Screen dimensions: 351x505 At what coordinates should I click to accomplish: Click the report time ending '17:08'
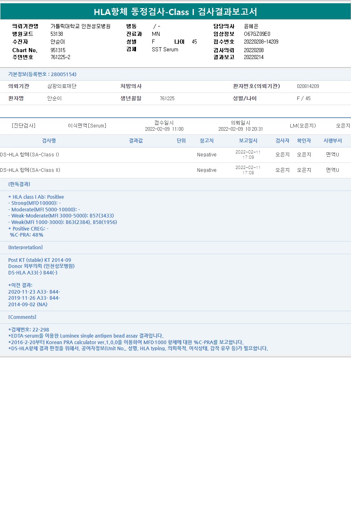(x=248, y=173)
